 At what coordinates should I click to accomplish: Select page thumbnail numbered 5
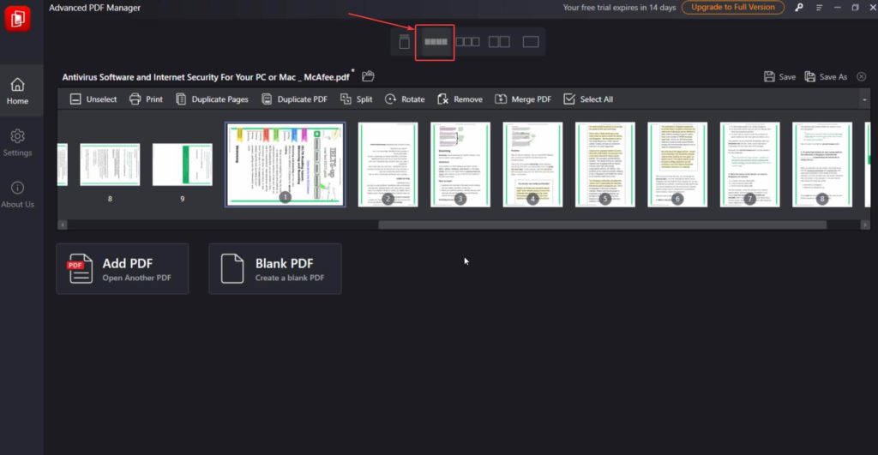(604, 165)
